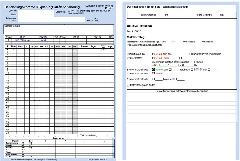
Task: Click Dato cell of treatment row 1
Action: [20, 50]
